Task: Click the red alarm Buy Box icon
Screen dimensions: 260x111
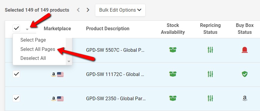Action: tap(244, 50)
